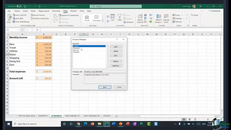Screen dimensions: 231x130
Task: Click the Scenario Manager help question mark
Action: tap(117, 39)
